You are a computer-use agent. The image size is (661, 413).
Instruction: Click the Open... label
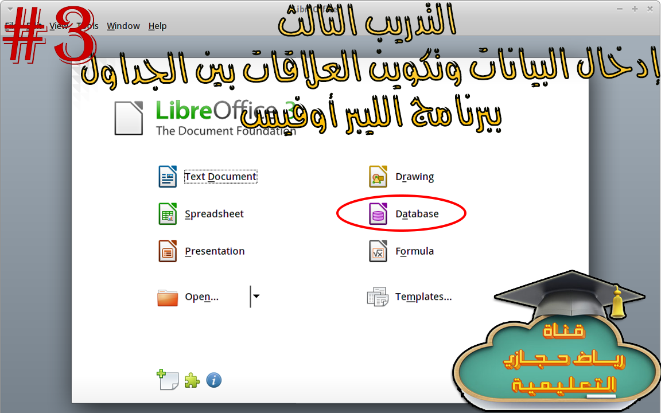click(201, 297)
